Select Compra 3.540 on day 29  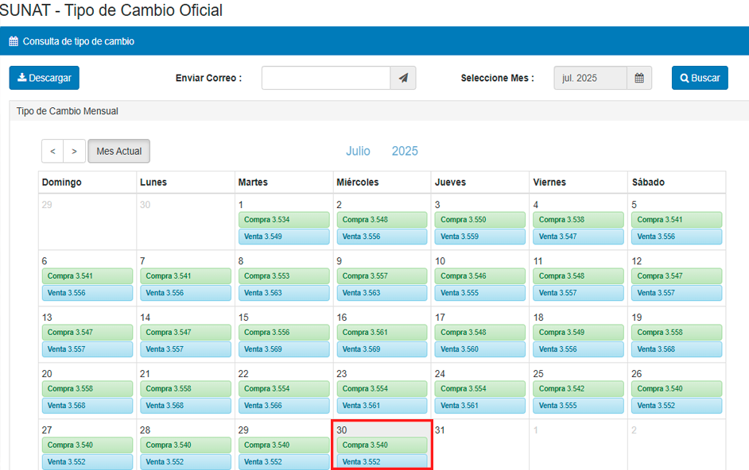284,445
